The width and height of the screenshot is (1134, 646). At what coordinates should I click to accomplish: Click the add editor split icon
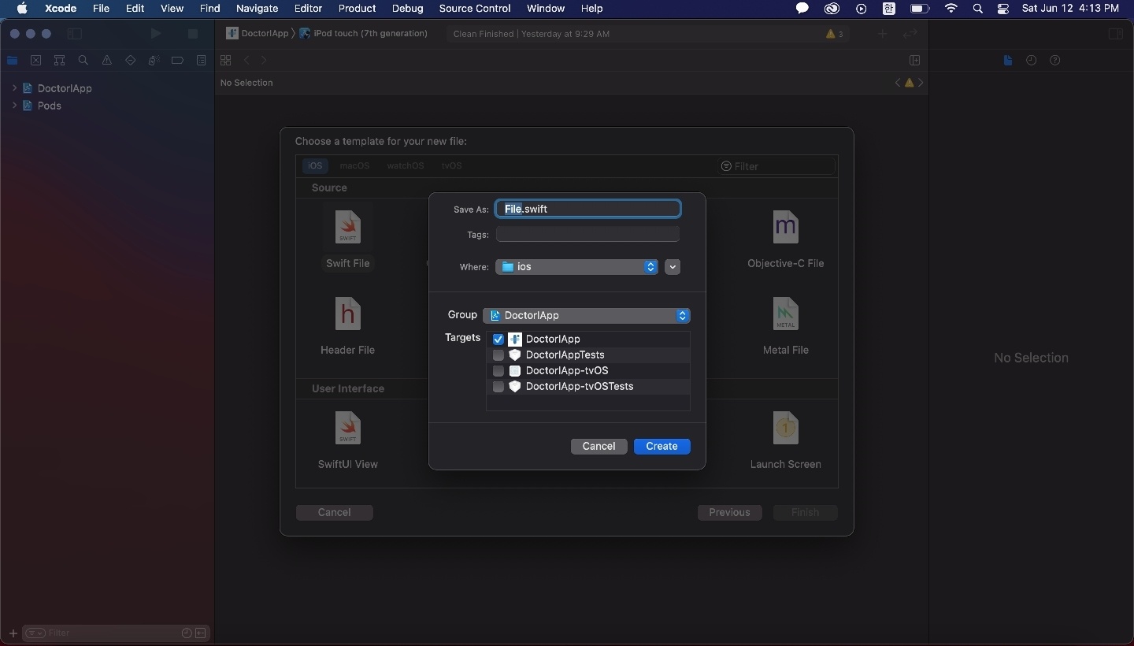pyautogui.click(x=914, y=61)
